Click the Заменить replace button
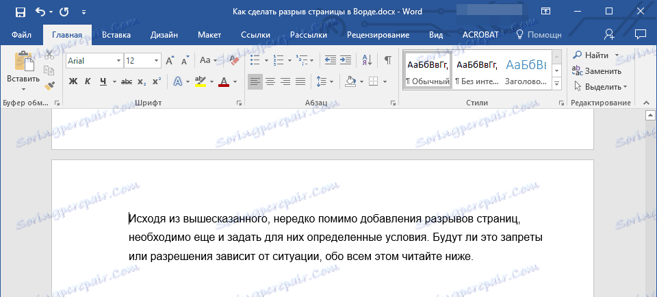The image size is (657, 297). [597, 70]
